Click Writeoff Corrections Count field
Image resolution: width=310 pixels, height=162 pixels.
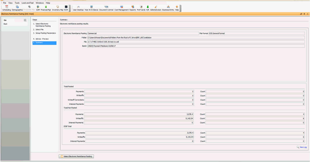pyautogui.click(x=255, y=100)
